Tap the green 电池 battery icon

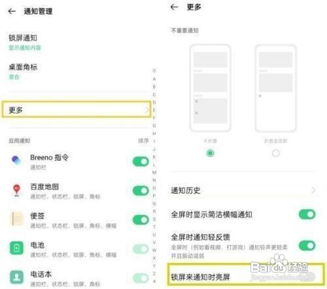[16, 248]
